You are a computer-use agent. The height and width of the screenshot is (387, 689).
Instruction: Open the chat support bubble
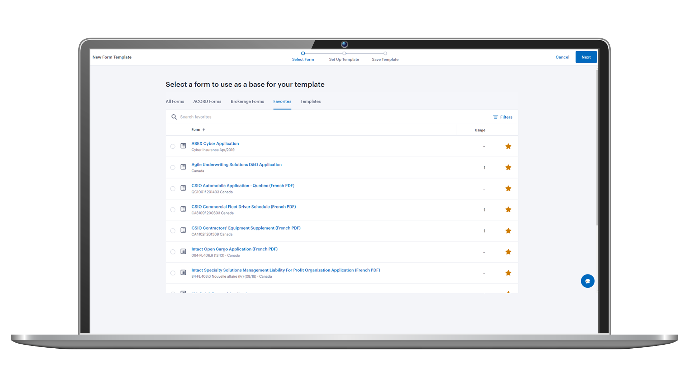(587, 281)
